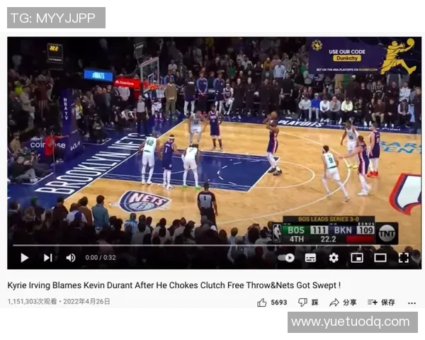Skip to the next video
Screen dimensions: 425x340
click(47, 258)
